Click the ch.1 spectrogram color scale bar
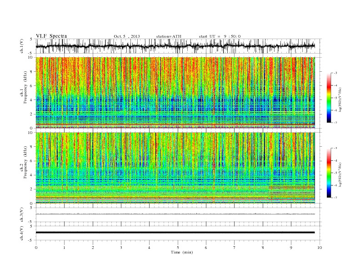360x278 pixels. [329, 98]
